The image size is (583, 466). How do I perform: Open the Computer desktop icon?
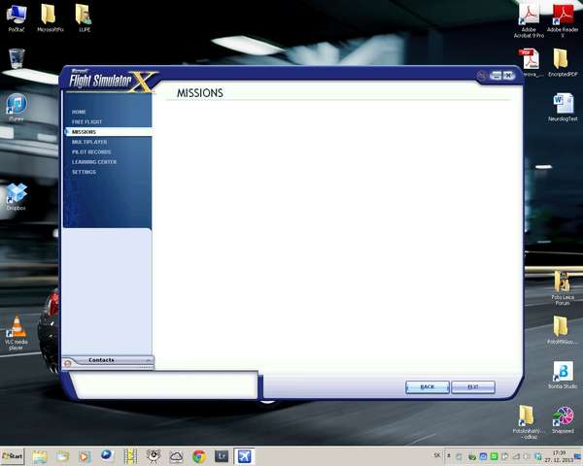(17, 18)
